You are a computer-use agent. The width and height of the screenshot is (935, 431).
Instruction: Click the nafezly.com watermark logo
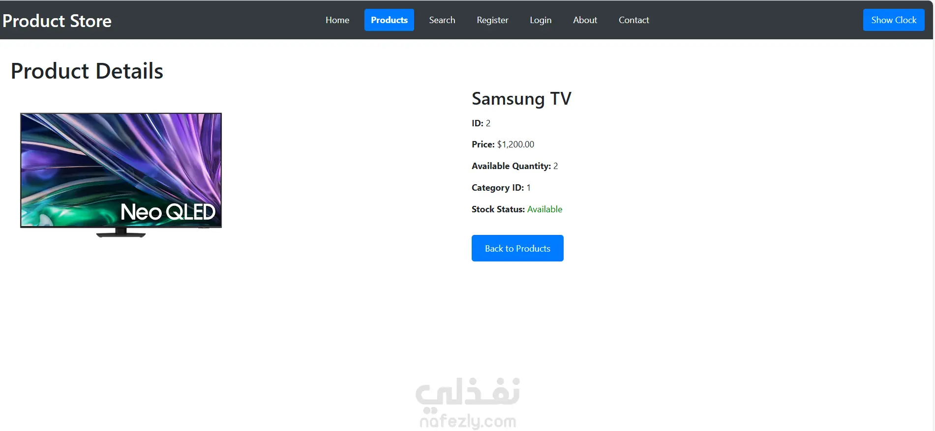coord(468,403)
